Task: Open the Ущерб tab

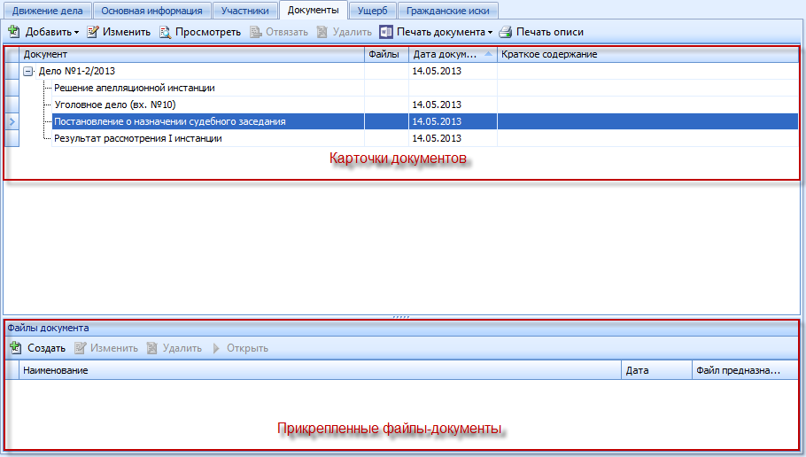Action: [373, 11]
